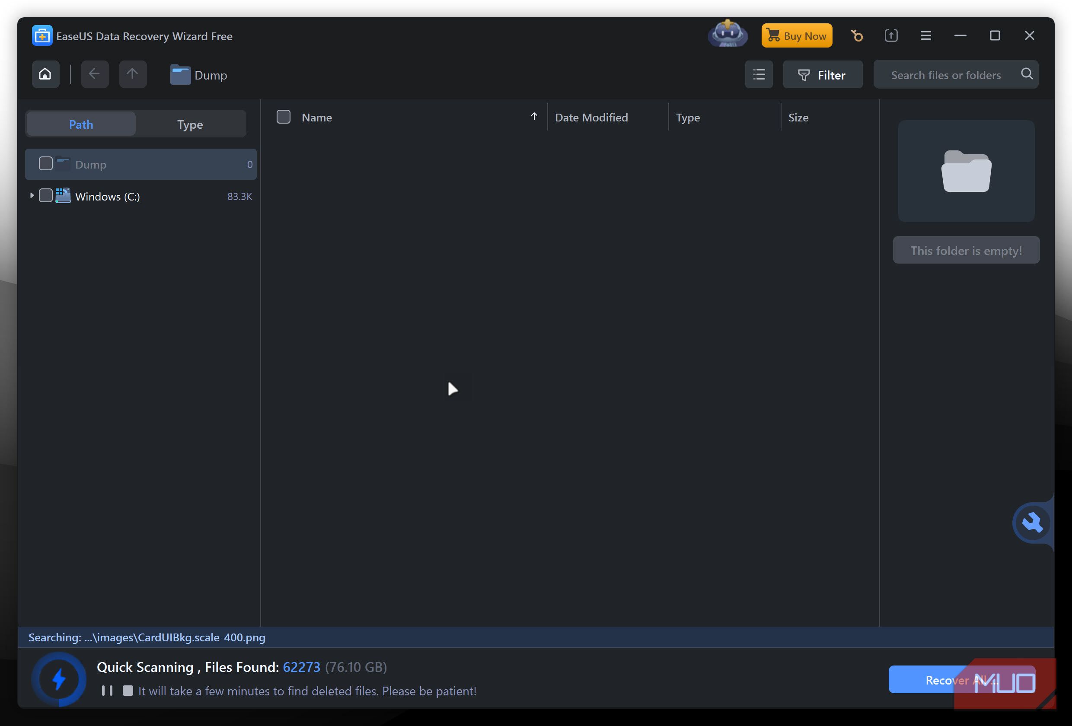1072x726 pixels.
Task: Toggle the select-all checkbox by Name
Action: pyautogui.click(x=284, y=117)
